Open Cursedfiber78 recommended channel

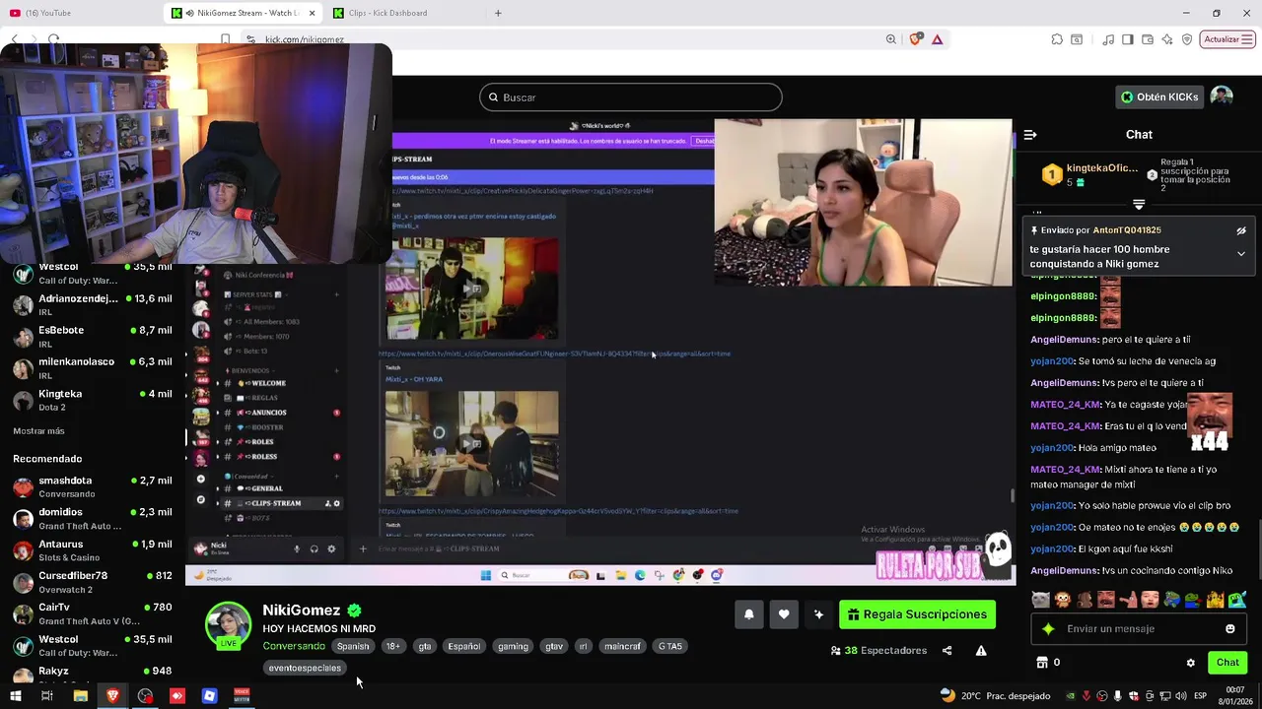(x=94, y=582)
